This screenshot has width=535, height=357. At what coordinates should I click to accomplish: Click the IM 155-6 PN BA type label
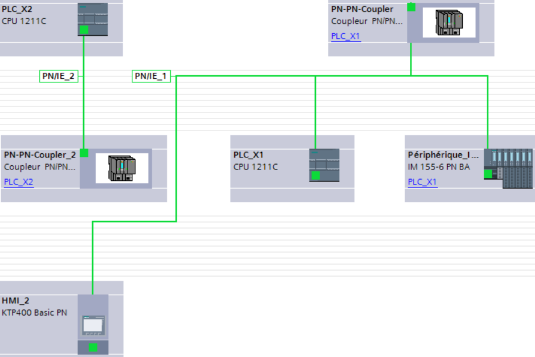pos(439,167)
